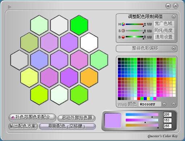
Task: Select the 宽广色域 preset
Action: tap(164, 24)
